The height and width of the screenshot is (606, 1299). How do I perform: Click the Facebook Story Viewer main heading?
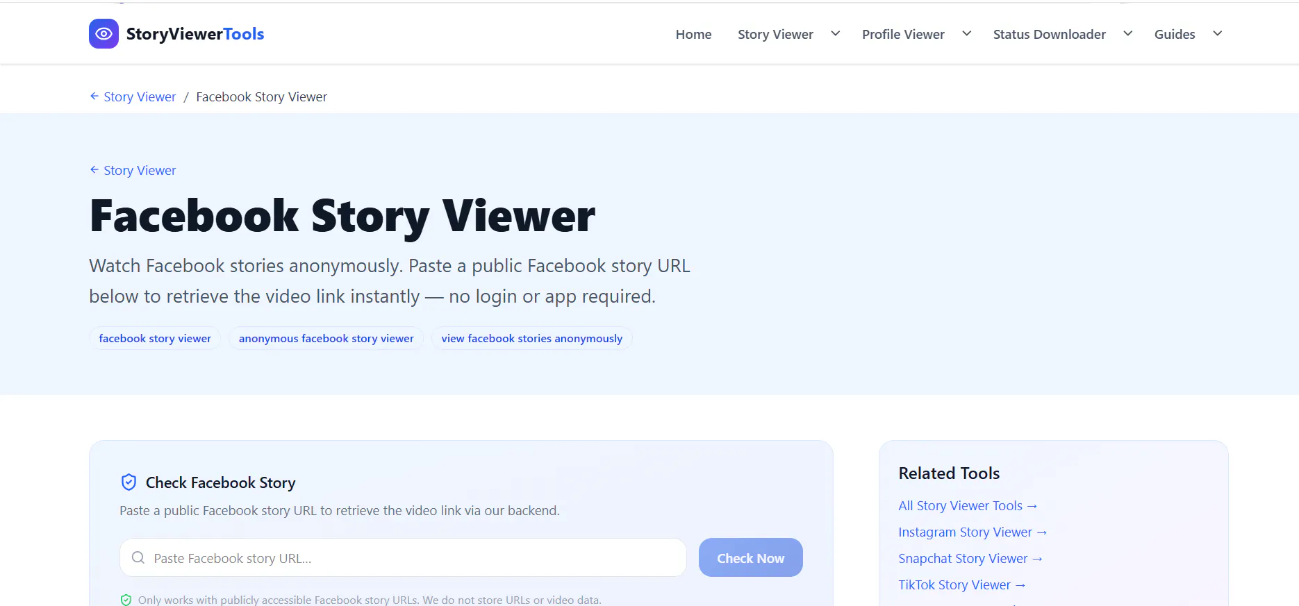click(342, 217)
